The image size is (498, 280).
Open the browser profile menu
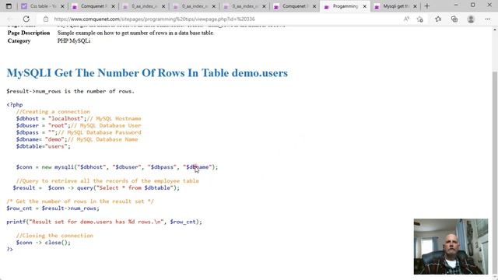point(471,19)
